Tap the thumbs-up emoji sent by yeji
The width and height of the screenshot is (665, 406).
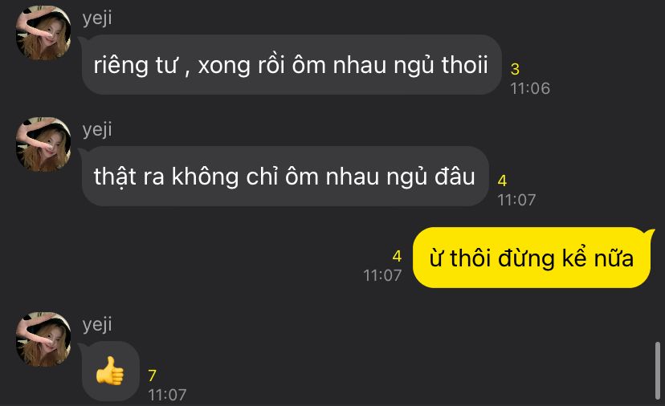[x=110, y=371]
